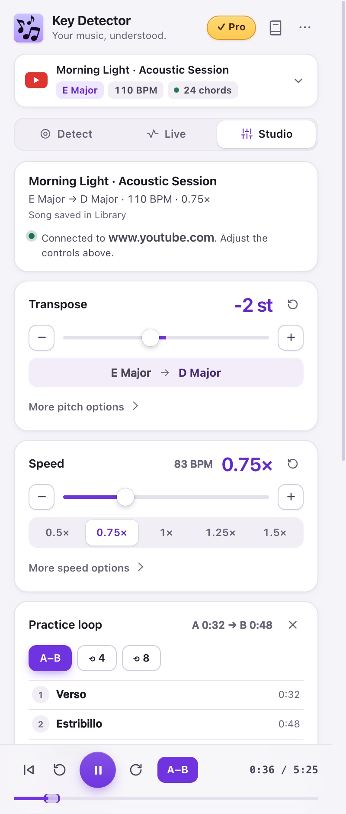346x814 pixels.
Task: Open the three-dots more menu
Action: (305, 27)
